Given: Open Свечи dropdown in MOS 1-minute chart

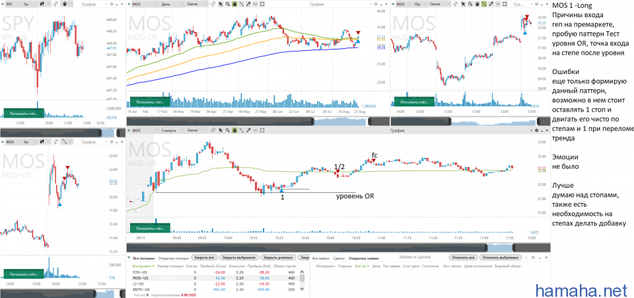Looking at the screenshot, I should point(197,130).
